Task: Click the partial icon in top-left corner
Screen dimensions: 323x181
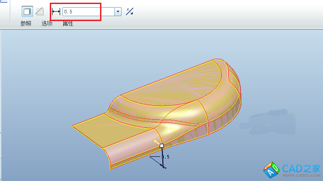Action: point(2,1)
